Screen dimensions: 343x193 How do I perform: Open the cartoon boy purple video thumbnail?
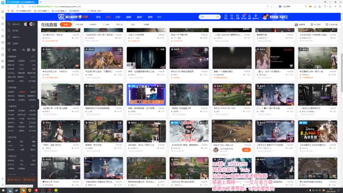pyautogui.click(x=146, y=95)
